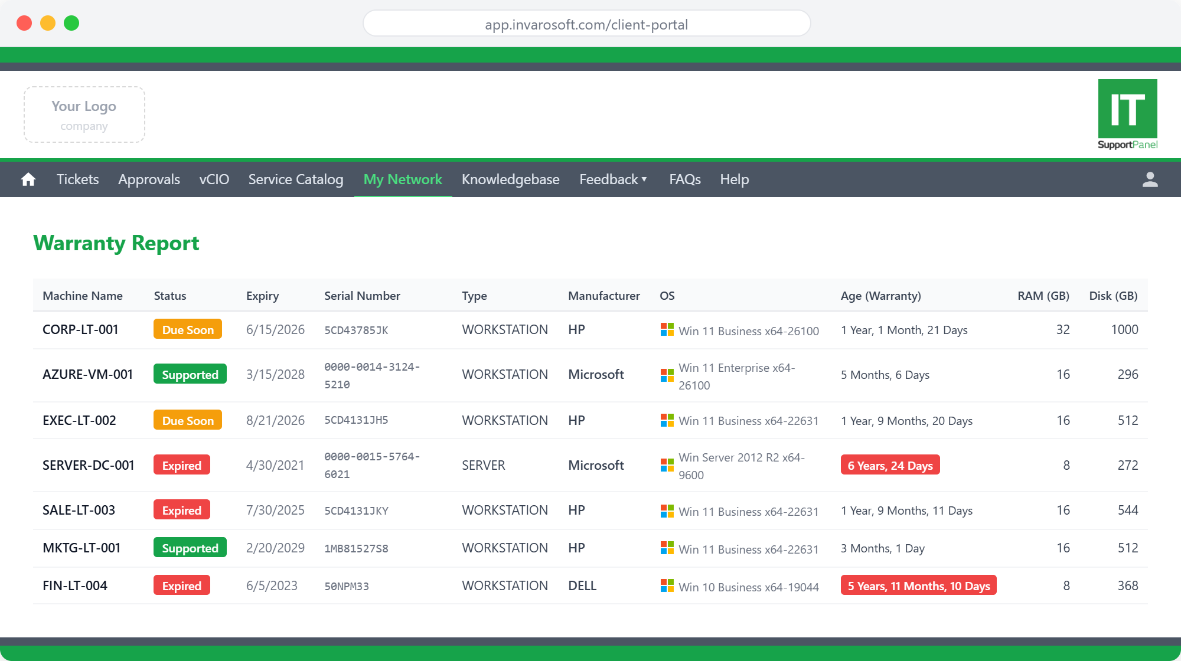The height and width of the screenshot is (661, 1181).
Task: Click serial number 5CD43785JK
Action: pos(356,330)
